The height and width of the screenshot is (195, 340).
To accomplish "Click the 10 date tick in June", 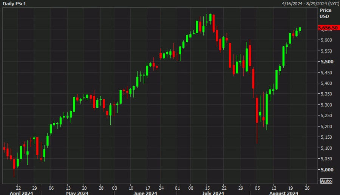I will pos(131,188).
